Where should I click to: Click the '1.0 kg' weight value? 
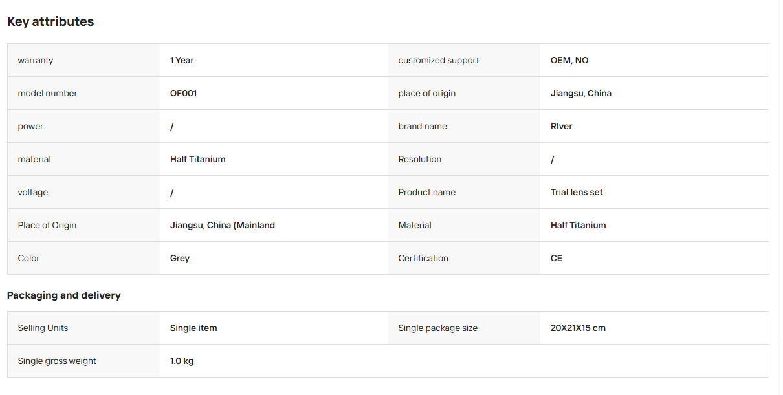[182, 361]
